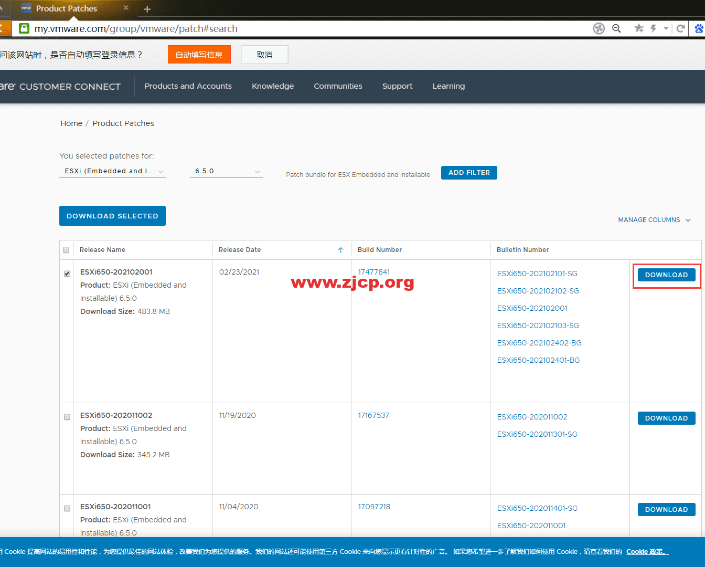Click the VMware favicon on the tab
The width and height of the screenshot is (705, 567).
pyautogui.click(x=26, y=8)
